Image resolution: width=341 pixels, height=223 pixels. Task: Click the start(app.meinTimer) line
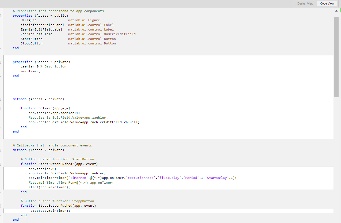(x=49, y=187)
